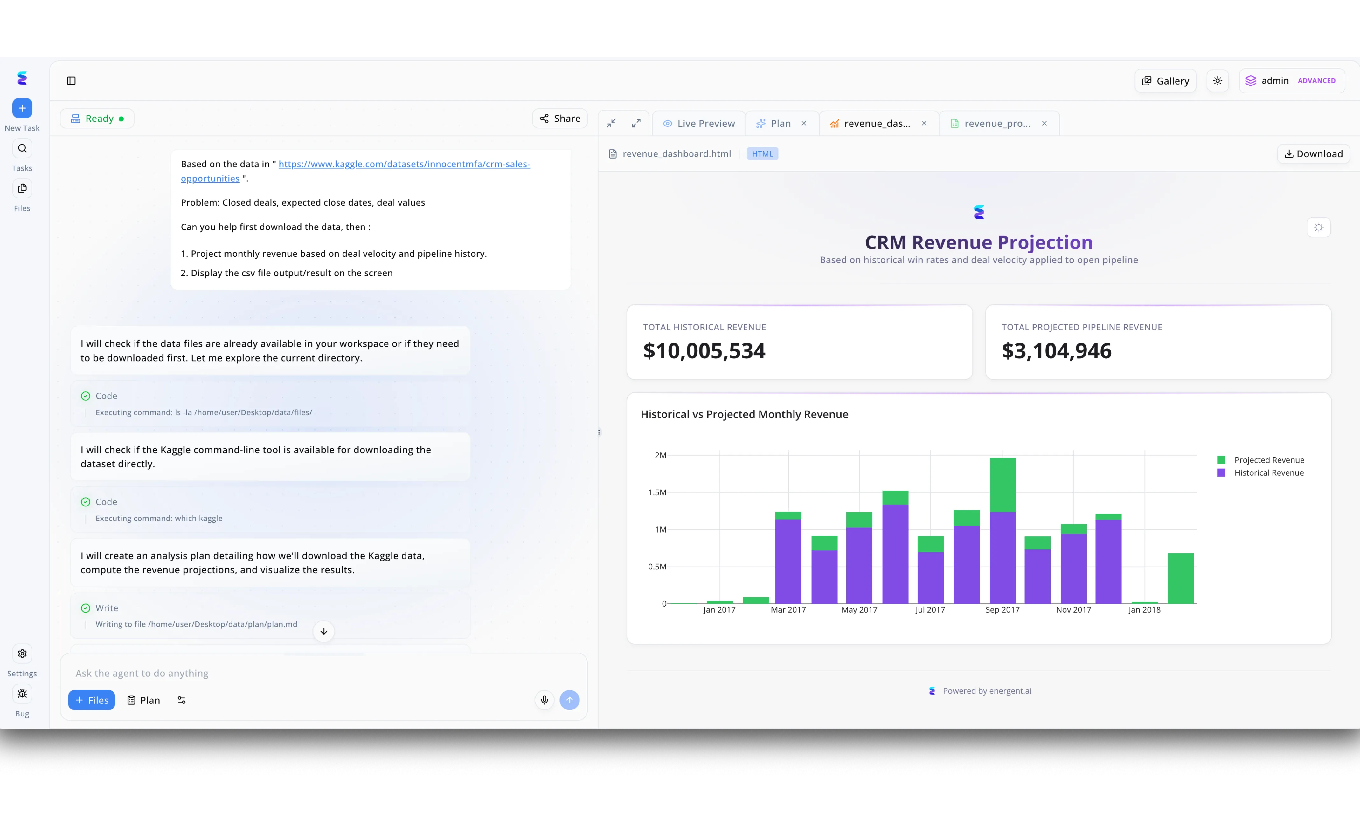The width and height of the screenshot is (1360, 835).
Task: Toggle the sidebar collapse icon
Action: [71, 81]
